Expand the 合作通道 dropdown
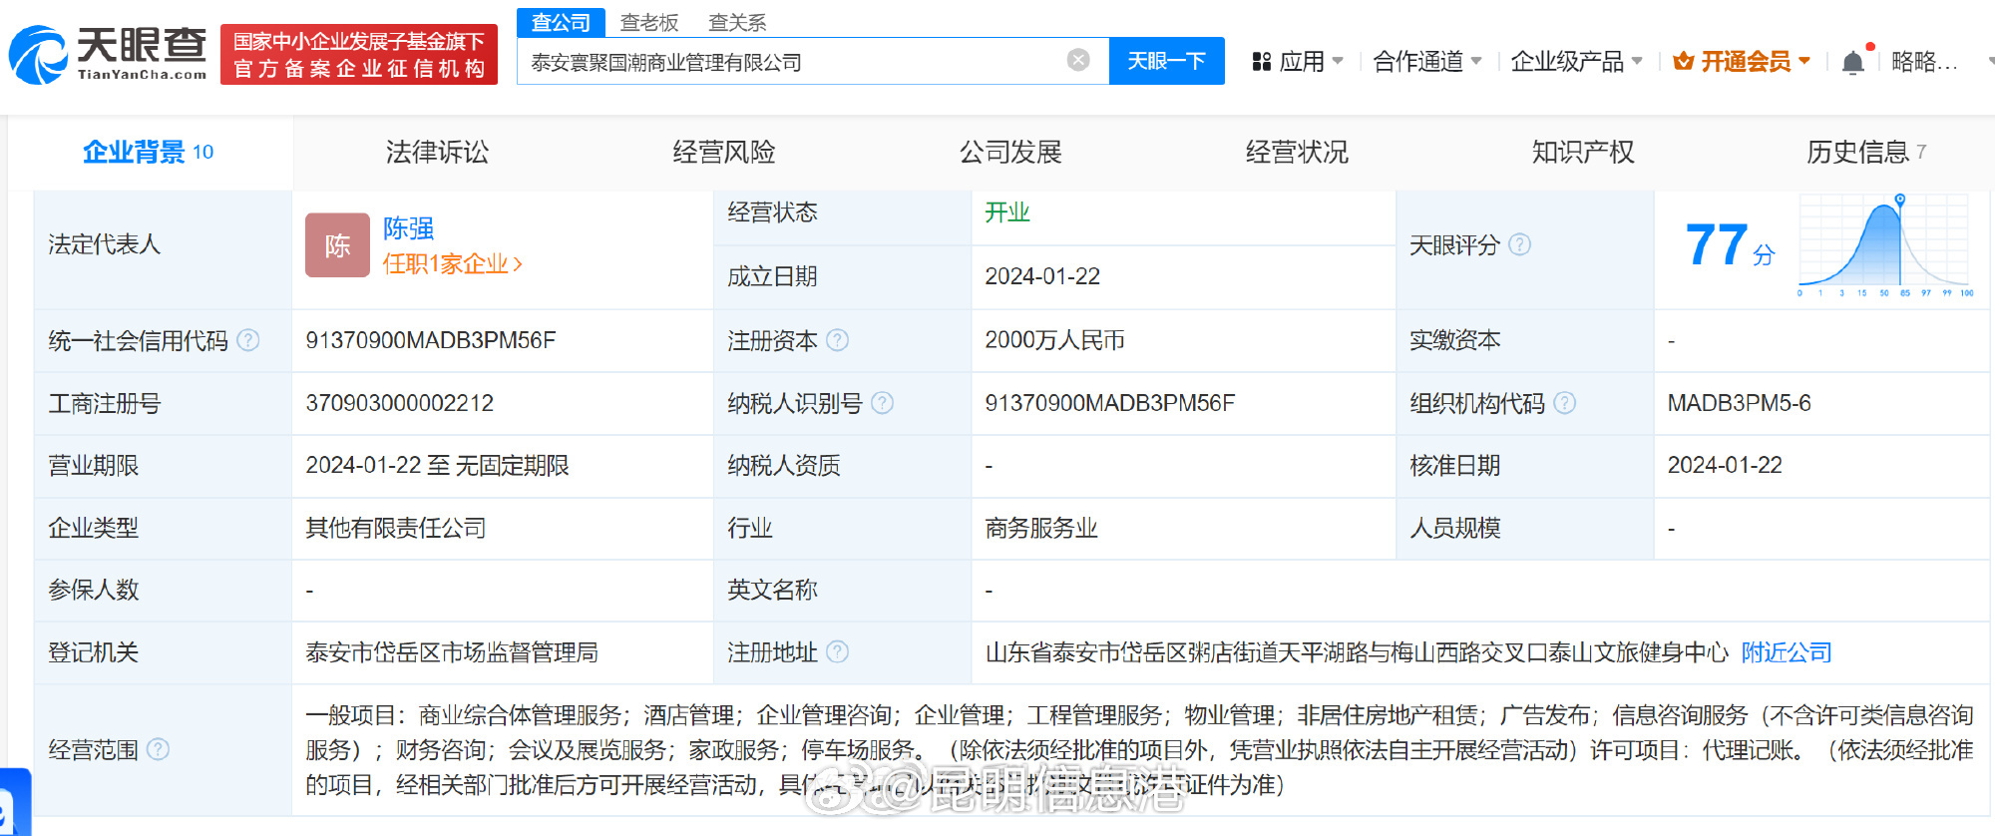Image resolution: width=1995 pixels, height=836 pixels. pyautogui.click(x=1476, y=61)
